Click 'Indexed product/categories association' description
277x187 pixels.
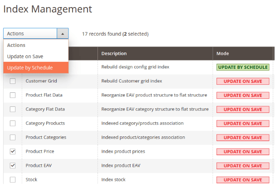[x=143, y=137]
